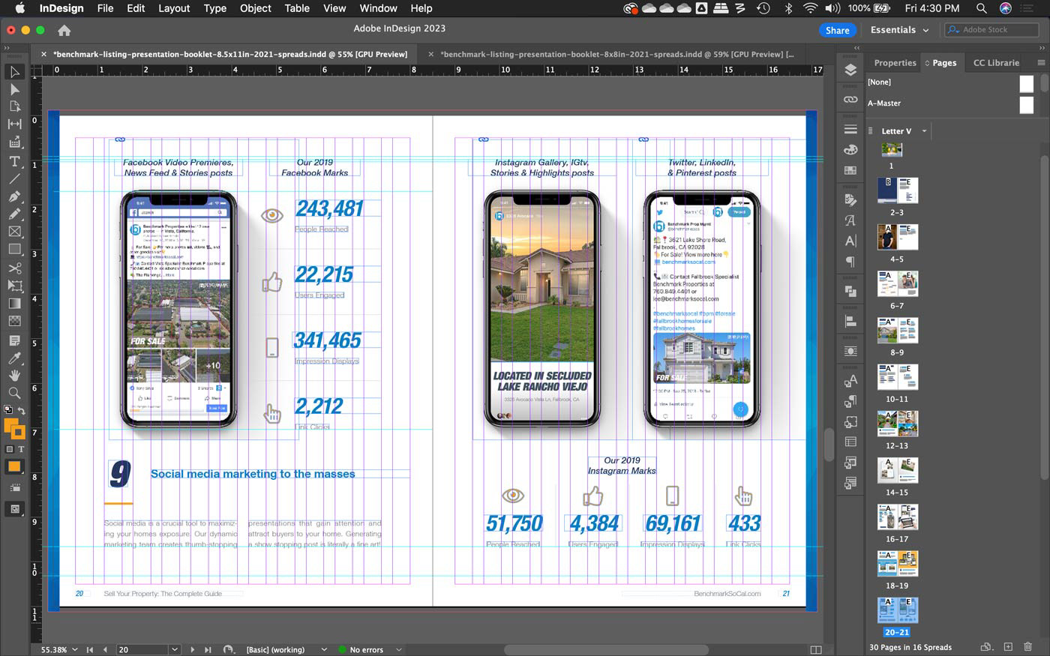Open the Links panel icon
This screenshot has height=656, width=1050.
point(850,99)
